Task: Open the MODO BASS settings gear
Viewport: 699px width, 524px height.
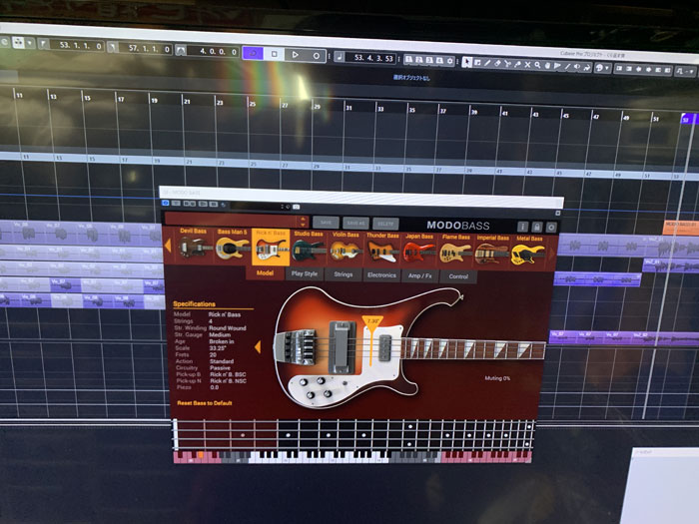Action: point(552,228)
